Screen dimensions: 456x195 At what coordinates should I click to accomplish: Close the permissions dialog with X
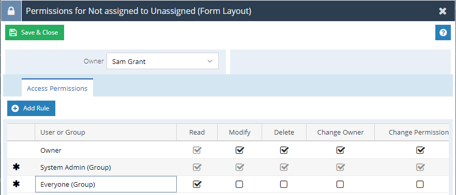pyautogui.click(x=443, y=11)
